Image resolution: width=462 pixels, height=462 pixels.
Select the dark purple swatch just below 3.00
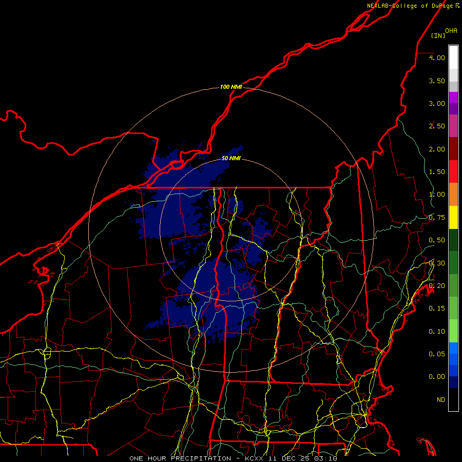click(x=453, y=109)
